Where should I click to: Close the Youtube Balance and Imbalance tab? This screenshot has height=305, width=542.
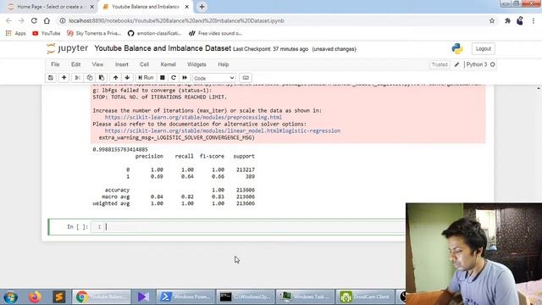187,7
